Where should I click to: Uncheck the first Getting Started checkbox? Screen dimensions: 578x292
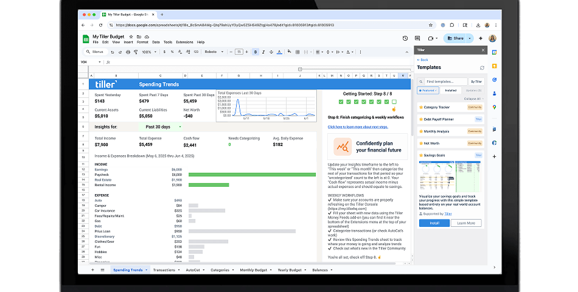(341, 102)
